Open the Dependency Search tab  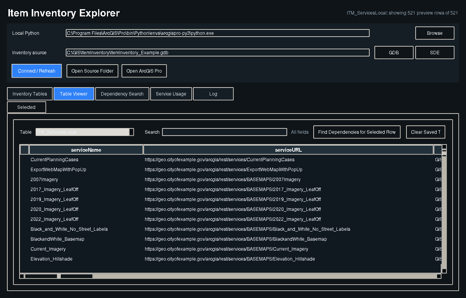[x=122, y=94]
